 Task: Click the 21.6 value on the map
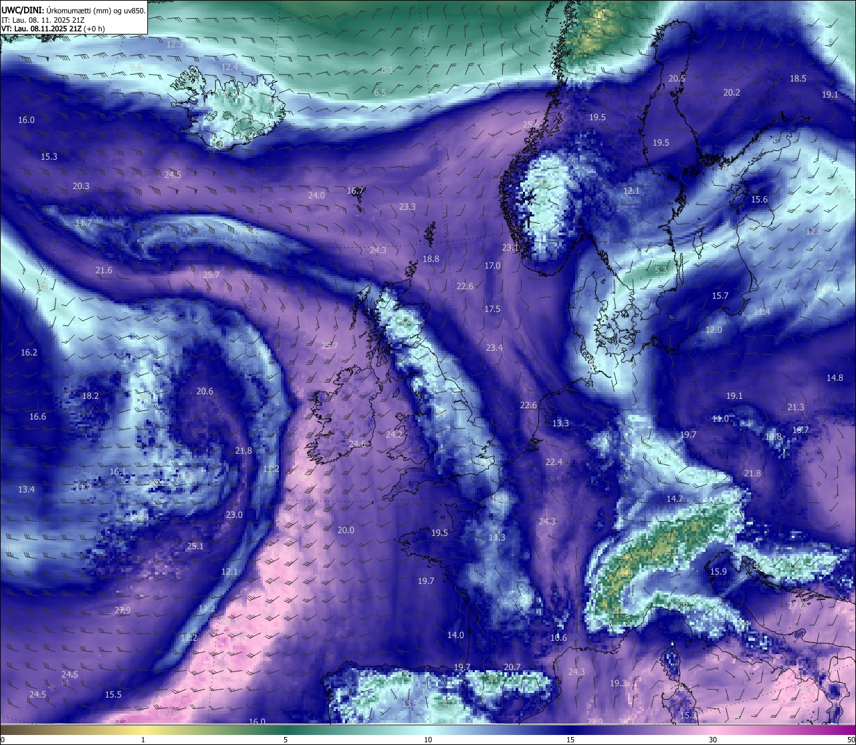click(104, 271)
